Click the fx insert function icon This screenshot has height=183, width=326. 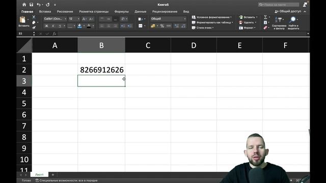pyautogui.click(x=55, y=34)
